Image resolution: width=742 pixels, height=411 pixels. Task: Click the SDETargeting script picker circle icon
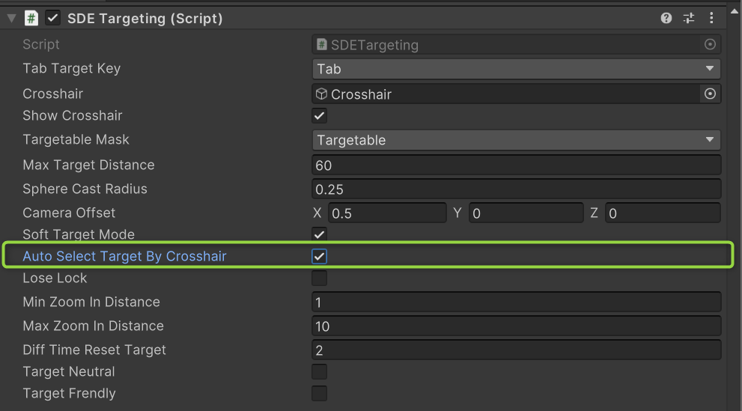(x=710, y=45)
